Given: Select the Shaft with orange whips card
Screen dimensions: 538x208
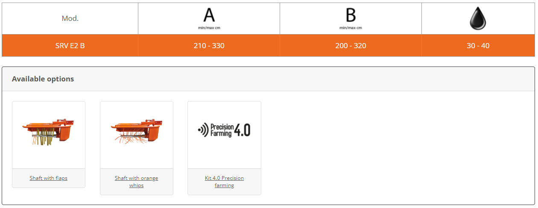Looking at the screenshot, I should tap(137, 148).
